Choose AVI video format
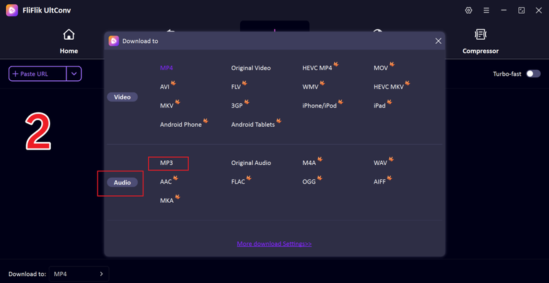549x283 pixels. point(165,87)
